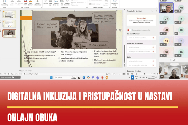Open Microsoft Teams from the taskbar
Screen dimensions: 188x125
click(97, 78)
